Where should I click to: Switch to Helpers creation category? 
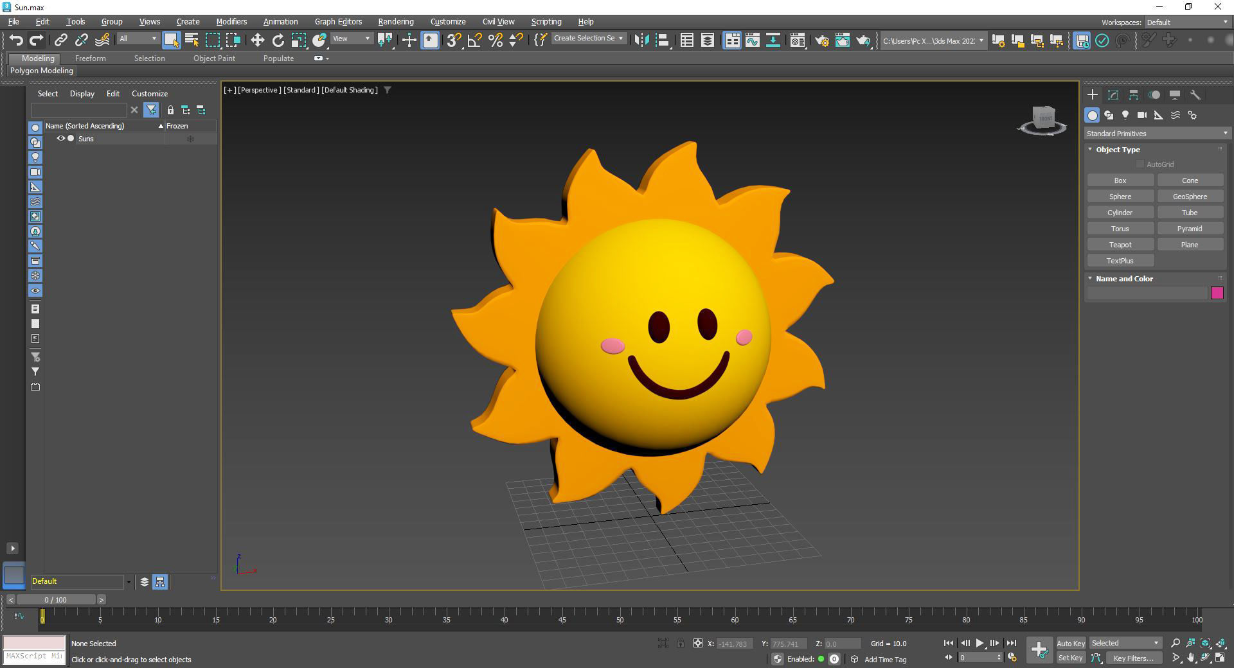click(x=1158, y=116)
